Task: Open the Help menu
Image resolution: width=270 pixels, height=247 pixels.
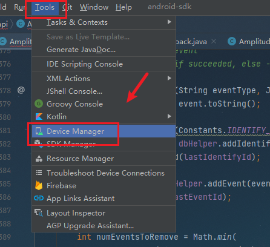Action: [x=123, y=8]
